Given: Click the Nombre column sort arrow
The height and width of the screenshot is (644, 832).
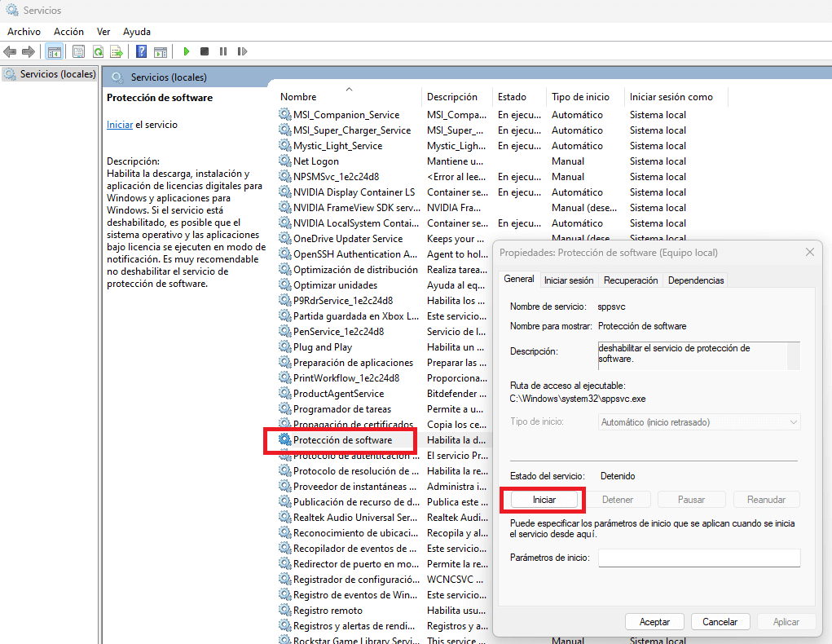Looking at the screenshot, I should (350, 87).
